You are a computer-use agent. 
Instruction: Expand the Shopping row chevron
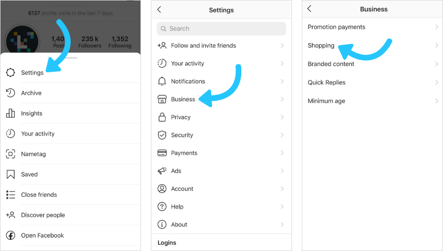[x=436, y=46]
